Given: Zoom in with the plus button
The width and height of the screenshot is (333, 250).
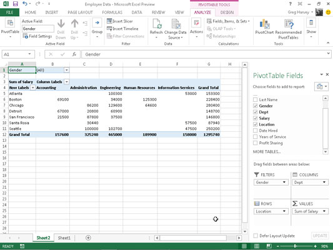Looking at the screenshot, I should click(315, 246).
